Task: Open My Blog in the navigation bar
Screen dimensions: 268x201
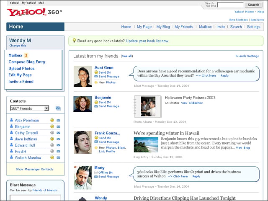Action: [x=163, y=27]
